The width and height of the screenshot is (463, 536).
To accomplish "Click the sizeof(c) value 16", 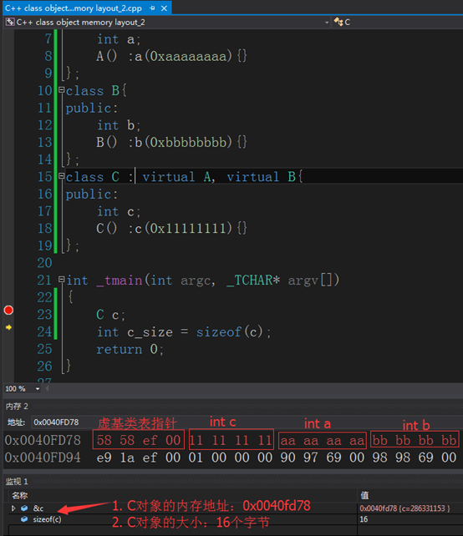I will [x=364, y=519].
